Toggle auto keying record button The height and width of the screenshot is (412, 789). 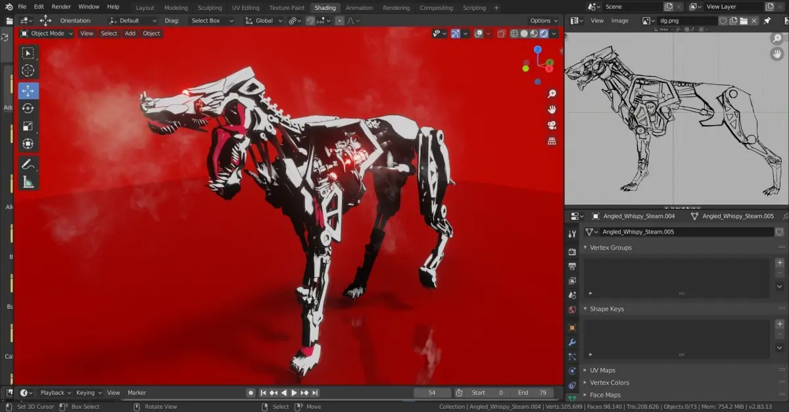tap(251, 393)
